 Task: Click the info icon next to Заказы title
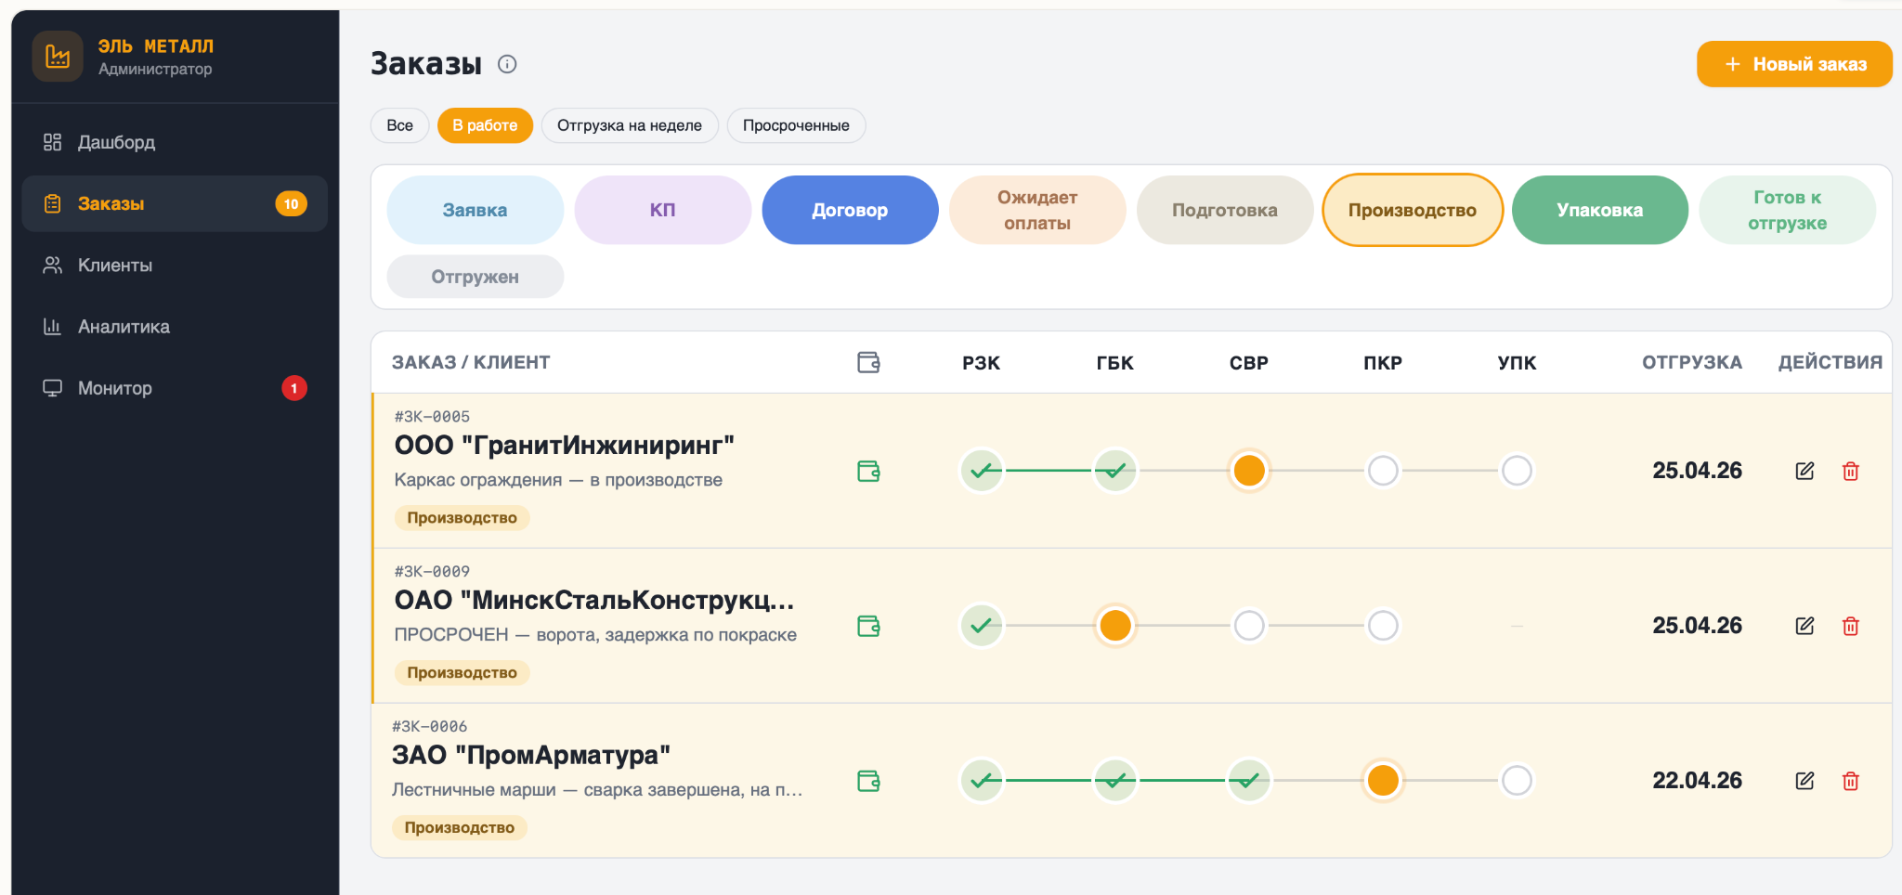click(x=507, y=64)
